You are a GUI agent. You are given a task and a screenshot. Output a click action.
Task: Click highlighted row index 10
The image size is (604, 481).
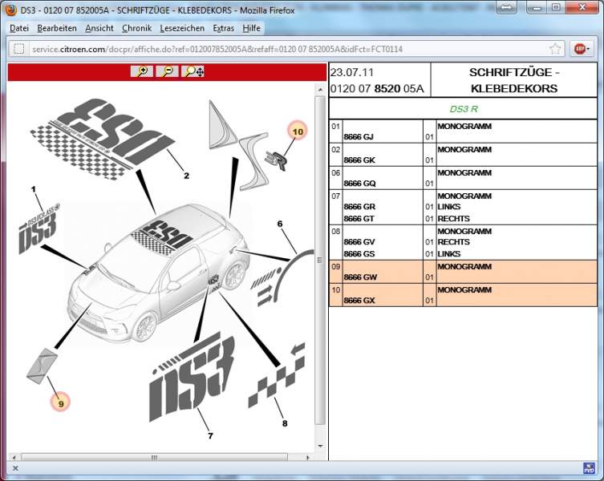tap(335, 289)
